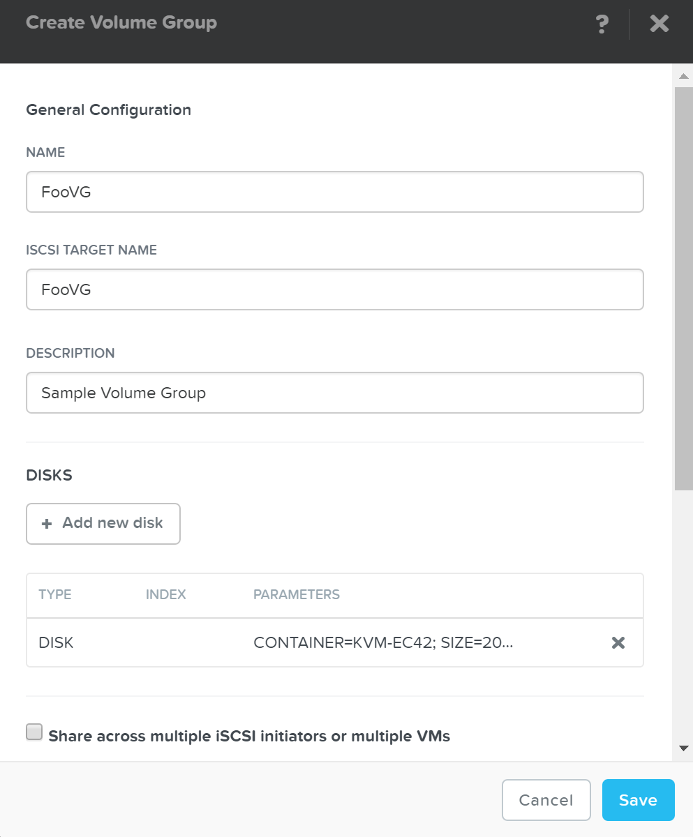The height and width of the screenshot is (837, 693).
Task: Open the help icon in the title bar
Action: (x=602, y=24)
